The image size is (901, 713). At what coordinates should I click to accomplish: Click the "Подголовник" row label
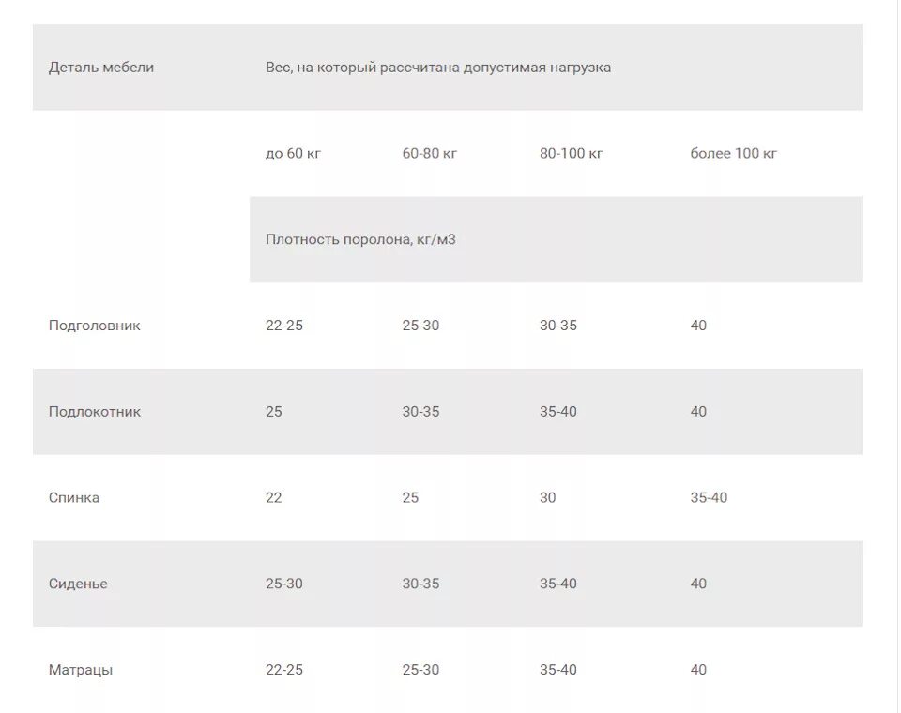click(95, 326)
